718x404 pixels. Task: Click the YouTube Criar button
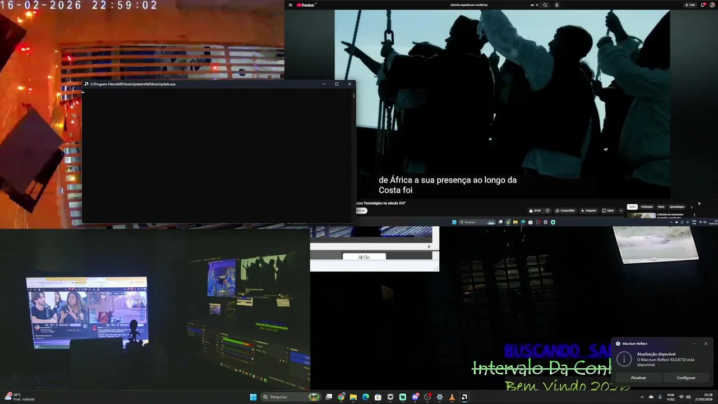[x=690, y=5]
